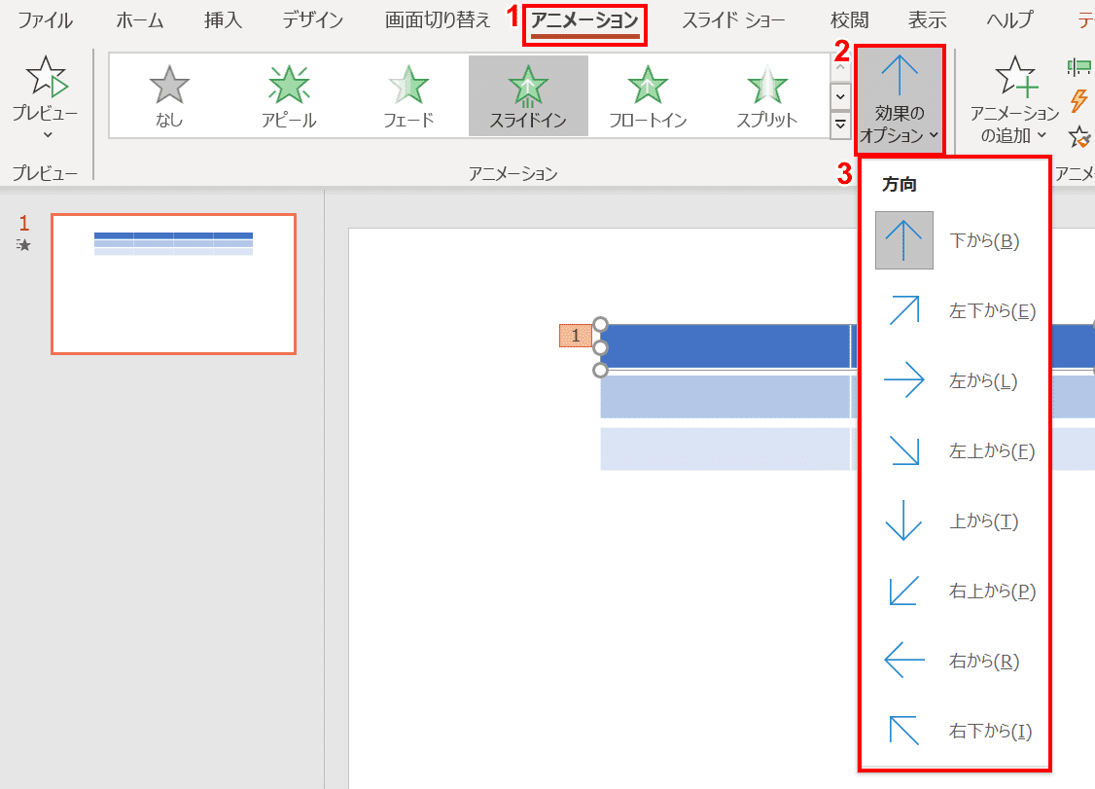Select the スライドイン animation
This screenshot has height=789, width=1095.
click(528, 95)
